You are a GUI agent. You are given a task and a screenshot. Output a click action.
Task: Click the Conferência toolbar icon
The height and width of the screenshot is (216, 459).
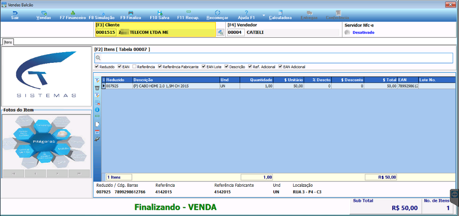(x=338, y=13)
